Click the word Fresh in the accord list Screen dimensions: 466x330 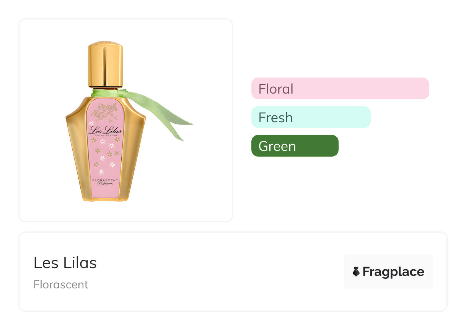275,117
